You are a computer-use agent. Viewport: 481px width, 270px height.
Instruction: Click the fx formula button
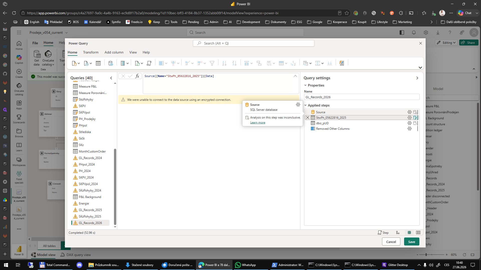[x=137, y=76]
